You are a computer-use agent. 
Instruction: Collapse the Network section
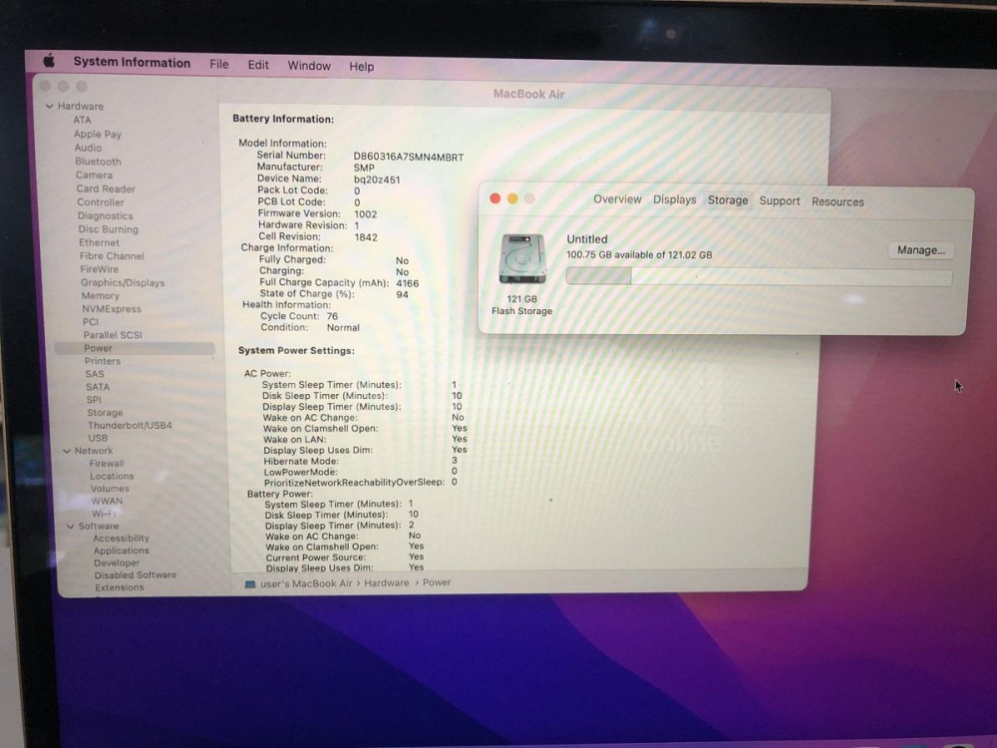[x=67, y=451]
